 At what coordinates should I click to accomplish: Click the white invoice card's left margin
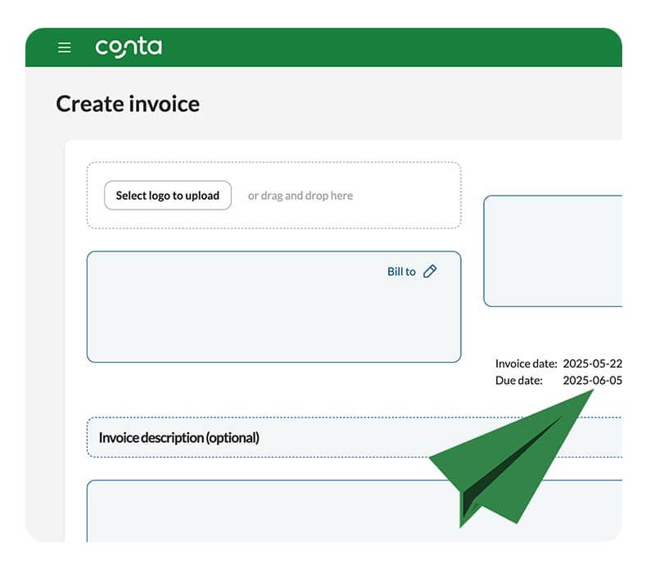coord(75,327)
